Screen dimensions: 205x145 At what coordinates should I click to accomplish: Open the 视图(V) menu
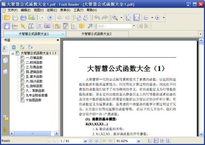(39, 10)
